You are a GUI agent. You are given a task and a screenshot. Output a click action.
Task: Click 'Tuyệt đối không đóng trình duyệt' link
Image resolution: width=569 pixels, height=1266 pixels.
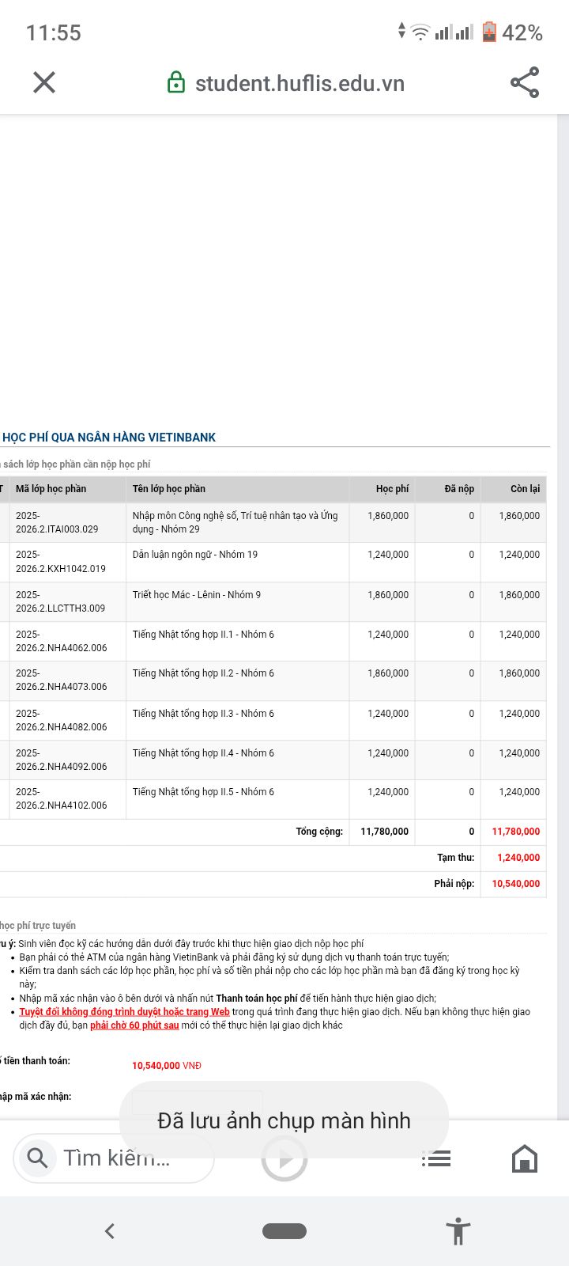125,1012
